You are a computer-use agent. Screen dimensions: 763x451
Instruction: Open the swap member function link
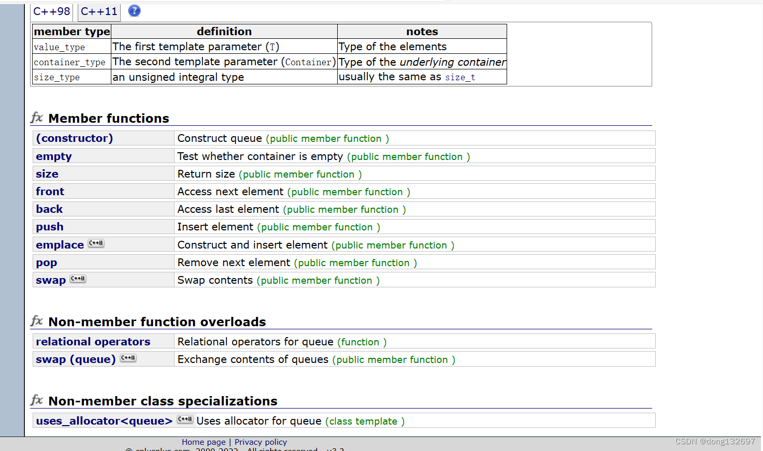click(x=51, y=280)
